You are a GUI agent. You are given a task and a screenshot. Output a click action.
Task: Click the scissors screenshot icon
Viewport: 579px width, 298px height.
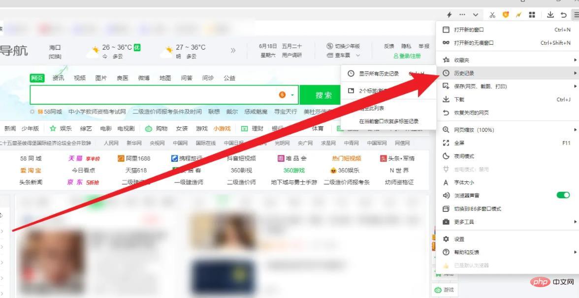click(x=492, y=15)
